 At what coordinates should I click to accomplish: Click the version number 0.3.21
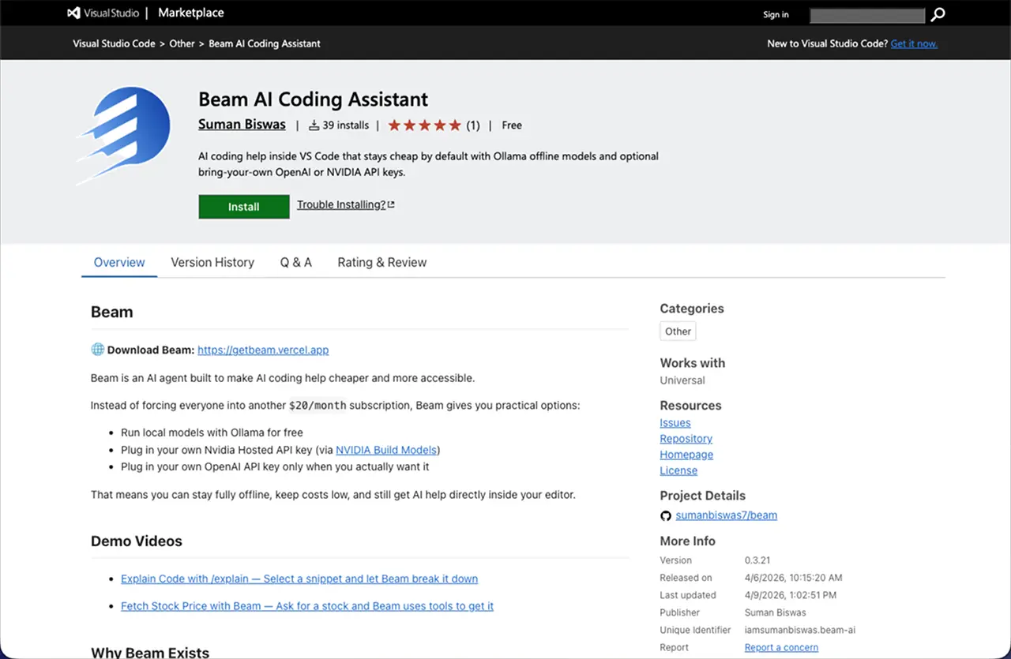(x=758, y=560)
